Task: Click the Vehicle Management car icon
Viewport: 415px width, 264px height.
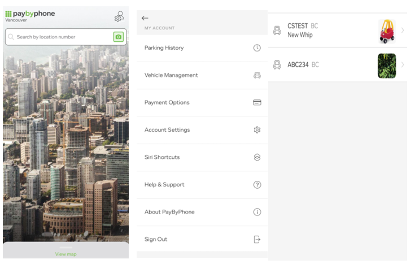Action: coord(257,75)
